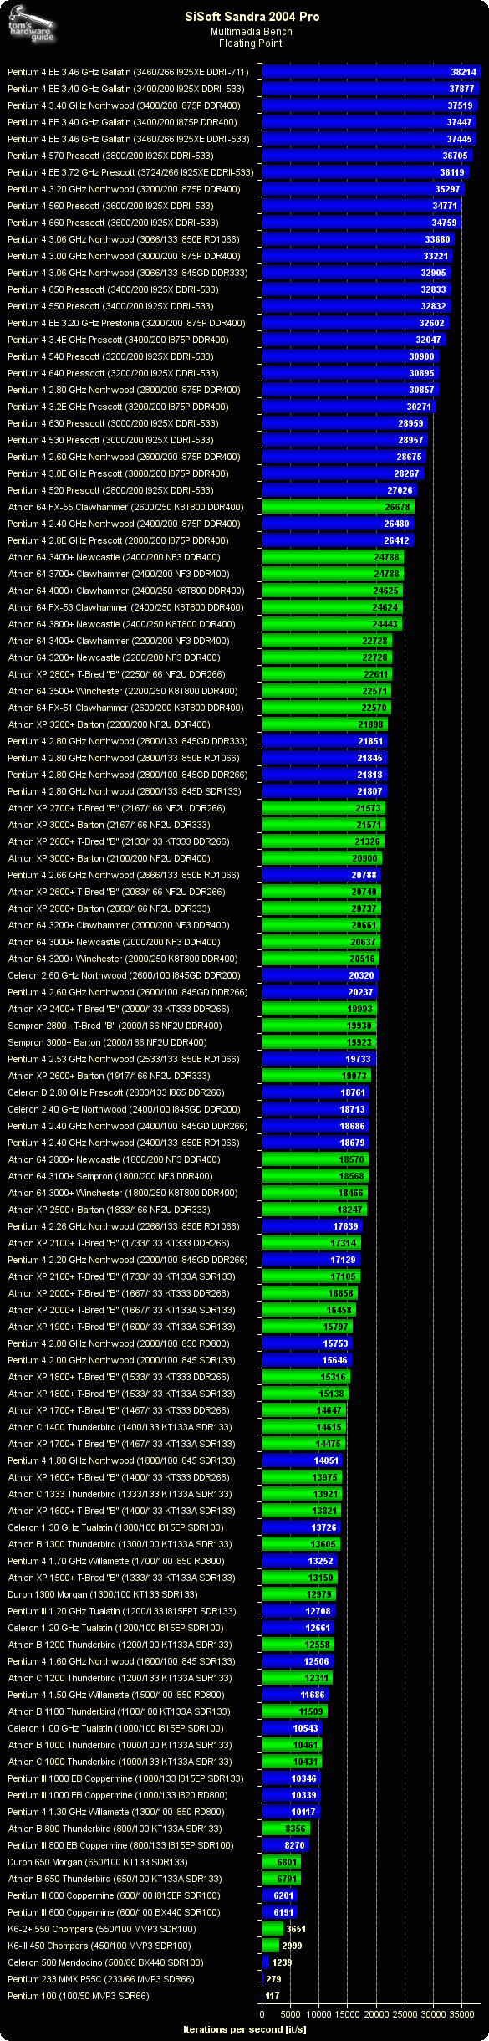Image resolution: width=489 pixels, height=2041 pixels.
Task: Click the blue bar showing 36119
Action: tap(365, 172)
